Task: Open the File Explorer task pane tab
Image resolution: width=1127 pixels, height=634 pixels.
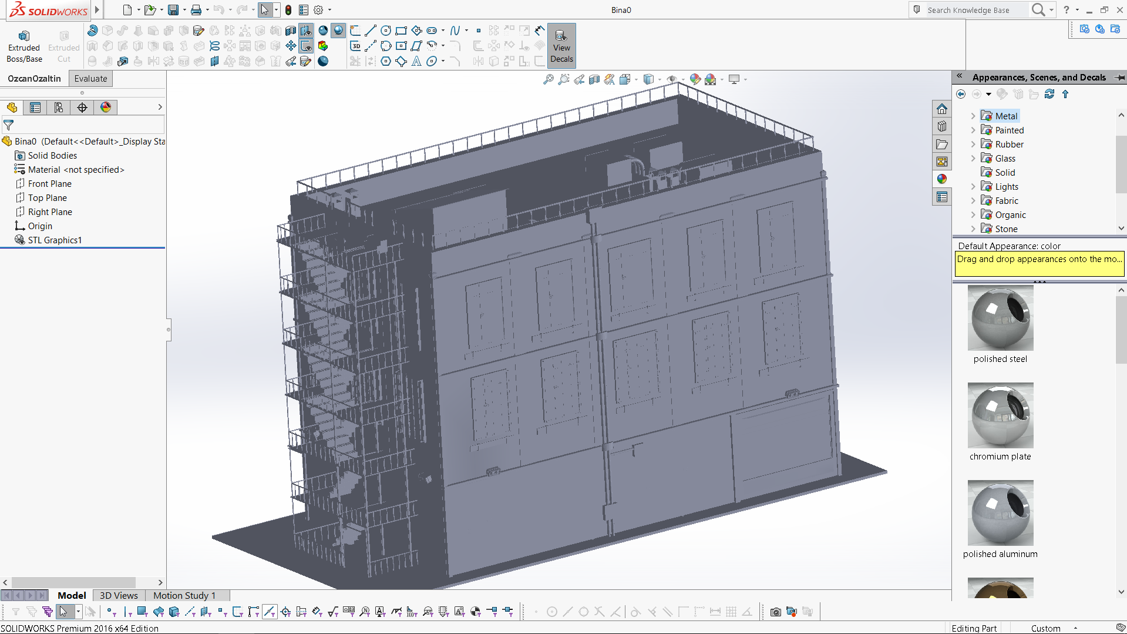Action: click(942, 145)
